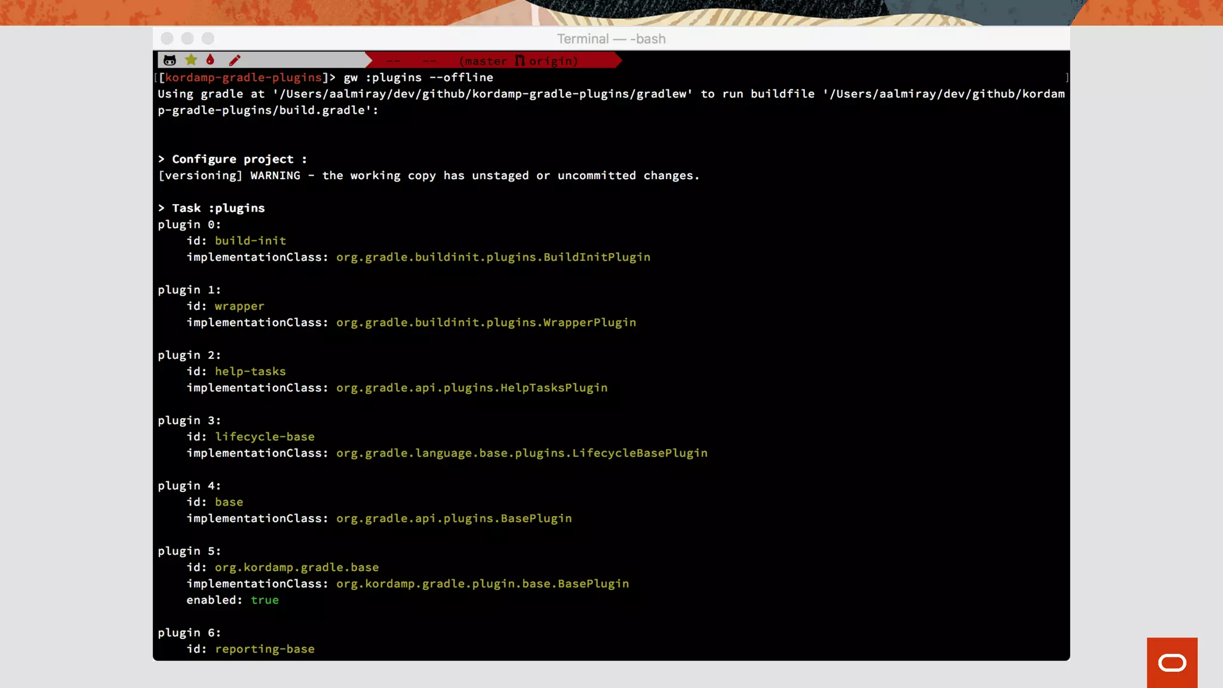This screenshot has height=688, width=1223.
Task: Click the 'gw :plugins --offline' command text
Action: [418, 78]
